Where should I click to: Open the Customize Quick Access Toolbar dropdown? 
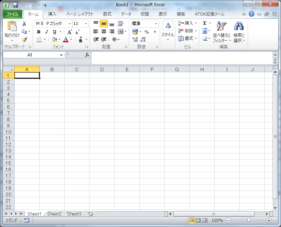(46, 5)
